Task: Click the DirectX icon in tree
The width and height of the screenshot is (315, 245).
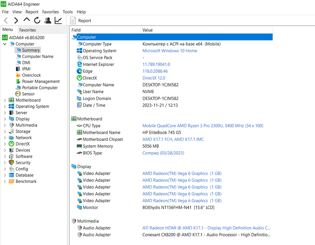Action: pos(11,144)
